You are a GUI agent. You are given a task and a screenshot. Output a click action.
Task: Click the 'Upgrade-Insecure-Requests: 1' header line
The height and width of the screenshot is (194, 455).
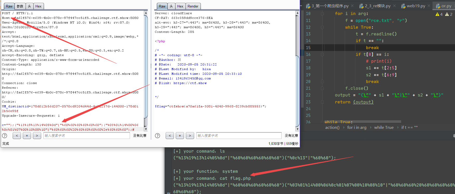31,116
